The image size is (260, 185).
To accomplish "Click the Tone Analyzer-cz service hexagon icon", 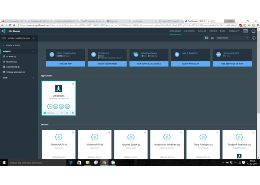I will click(x=203, y=137).
